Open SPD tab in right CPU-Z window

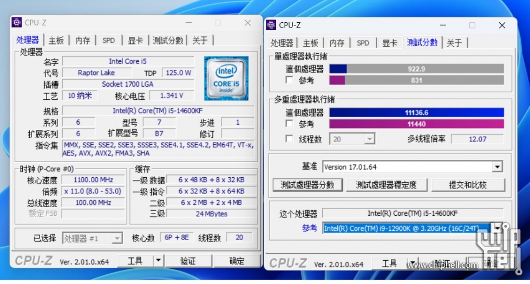point(363,43)
